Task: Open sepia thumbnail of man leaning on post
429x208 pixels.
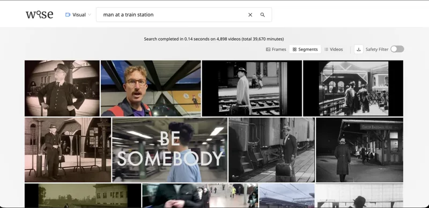Action: pos(68,150)
